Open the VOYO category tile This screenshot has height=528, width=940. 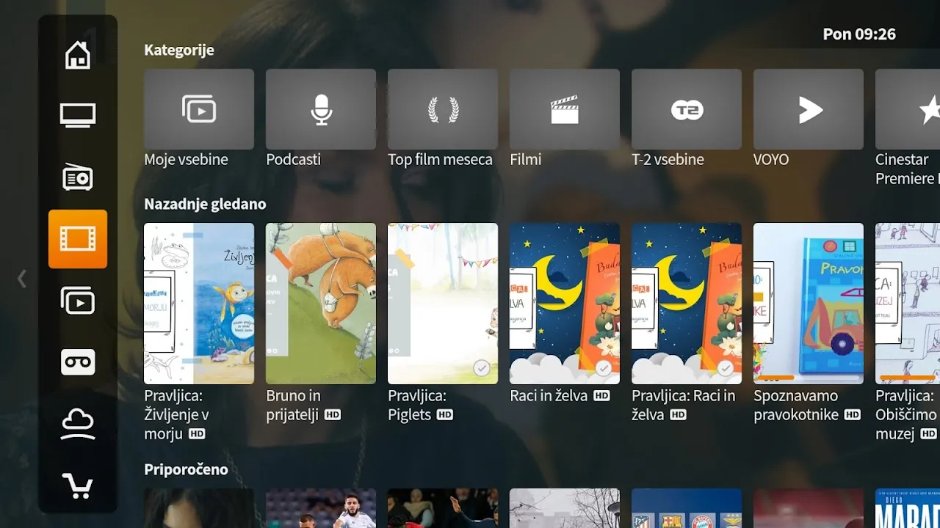pos(809,109)
